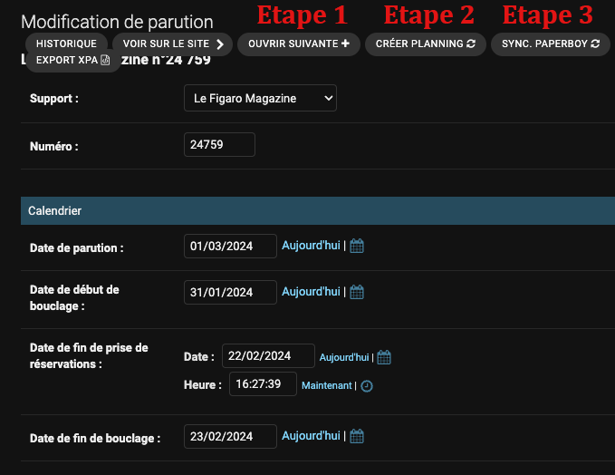Image resolution: width=615 pixels, height=475 pixels.
Task: Open Voir sur le site
Action: 173,44
